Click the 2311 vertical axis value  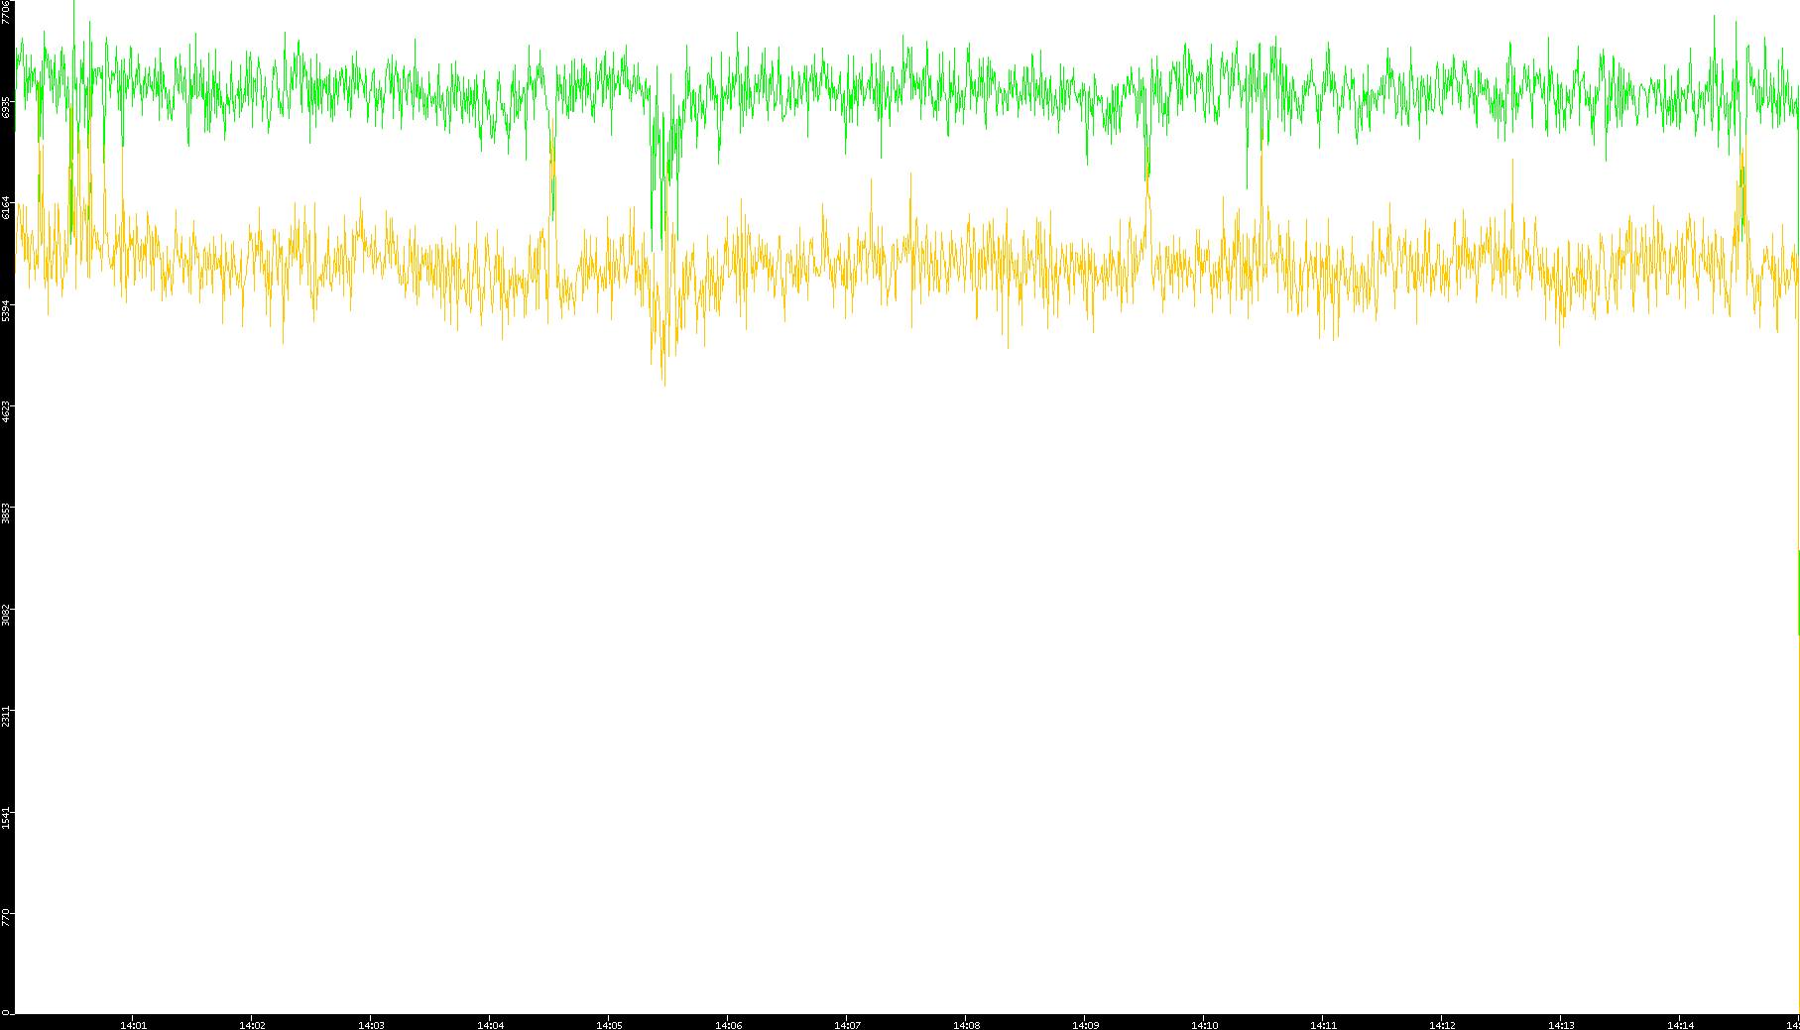7,717
